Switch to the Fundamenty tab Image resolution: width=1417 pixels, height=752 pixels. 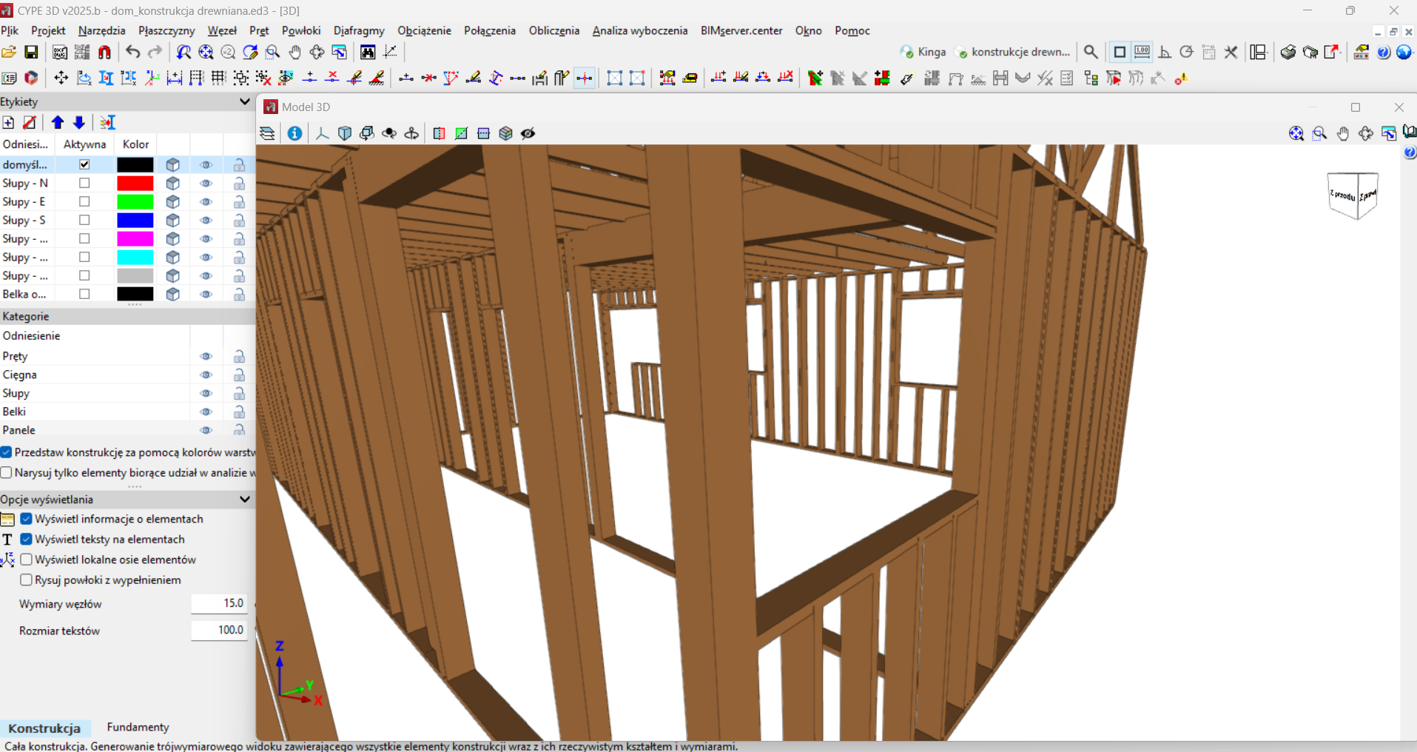click(x=138, y=727)
